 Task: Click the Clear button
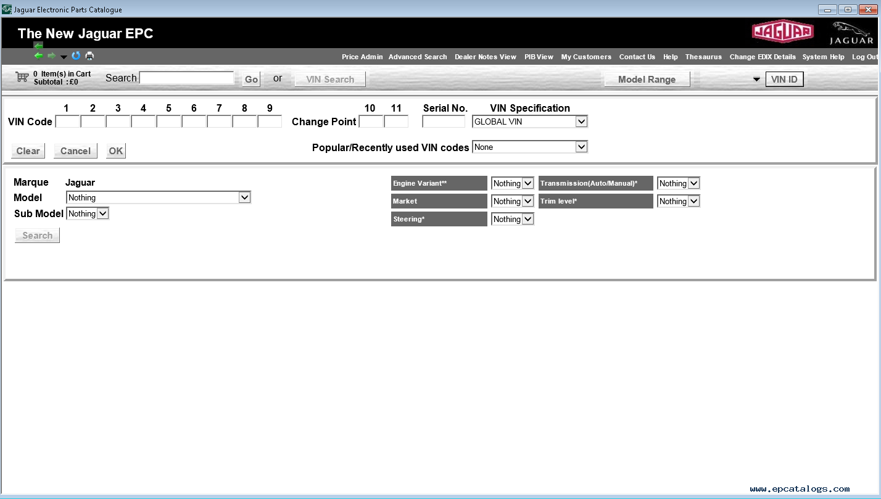coord(28,151)
